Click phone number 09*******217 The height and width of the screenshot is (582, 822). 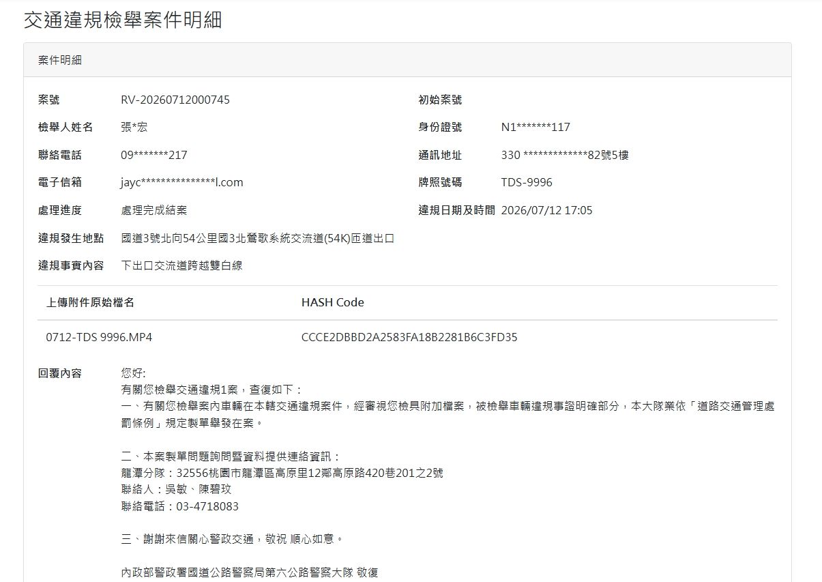click(x=154, y=155)
